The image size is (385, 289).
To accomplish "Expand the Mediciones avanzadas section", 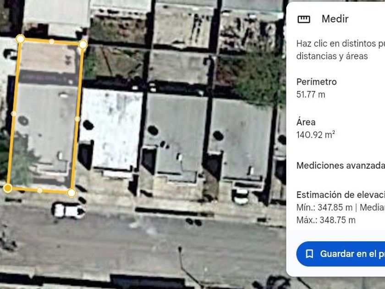I will click(x=341, y=166).
